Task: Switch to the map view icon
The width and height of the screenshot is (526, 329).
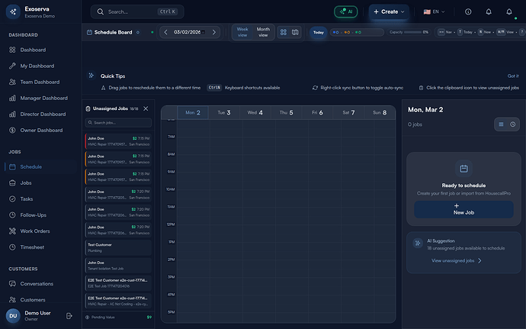Action: tap(295, 32)
